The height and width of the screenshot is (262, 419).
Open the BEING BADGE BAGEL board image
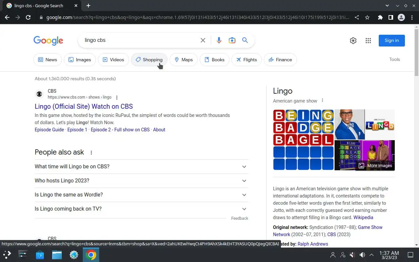point(303,140)
